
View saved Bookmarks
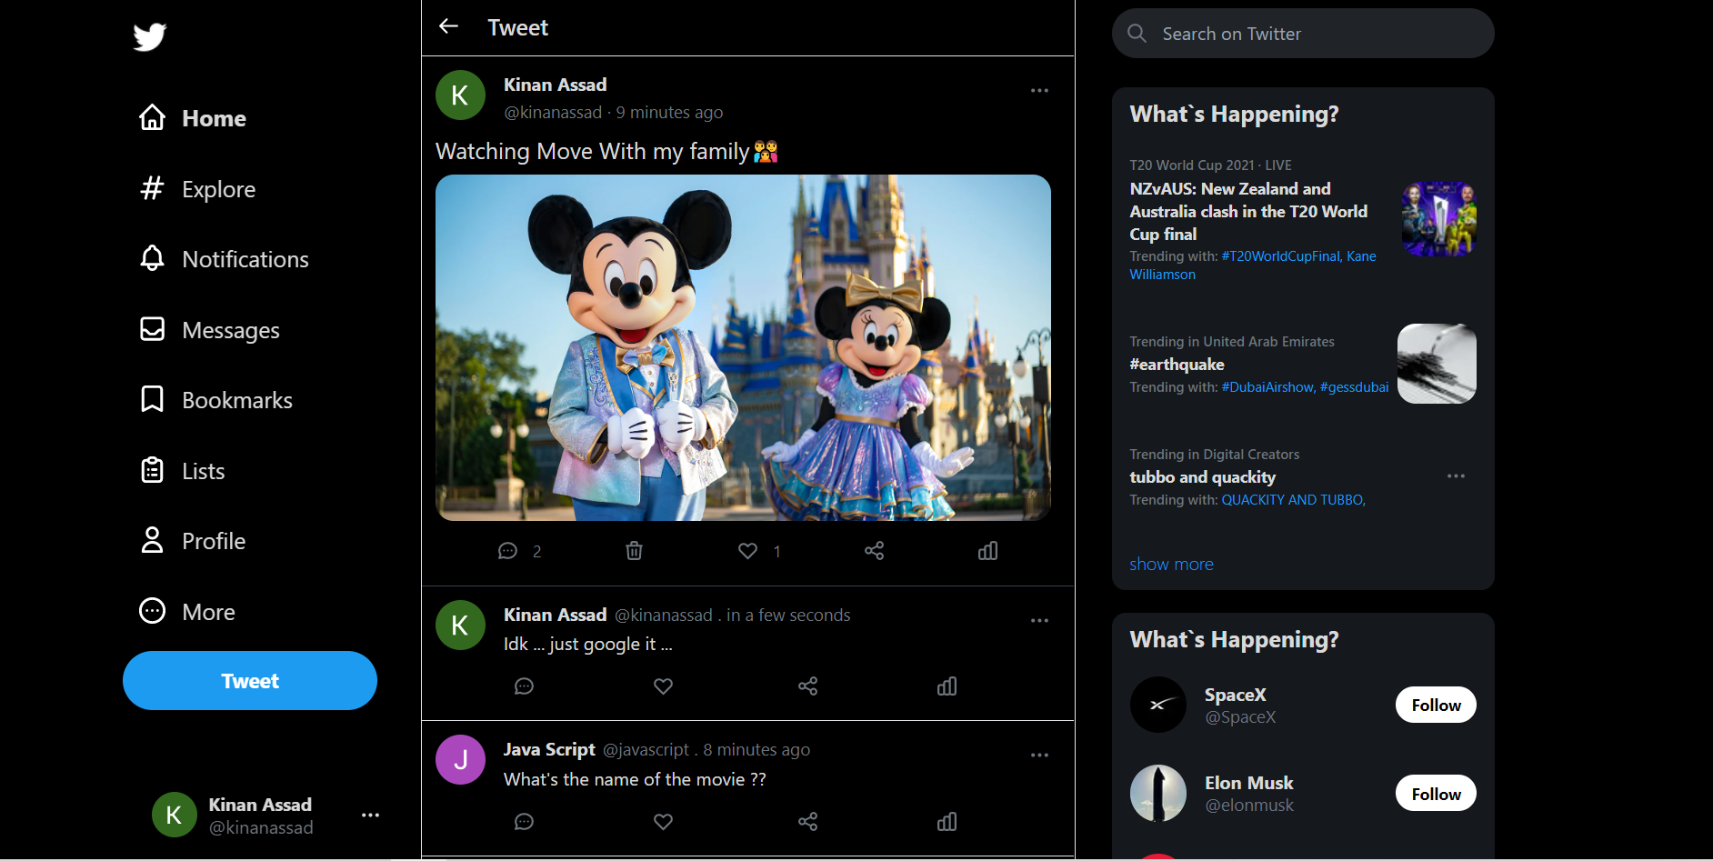click(237, 399)
